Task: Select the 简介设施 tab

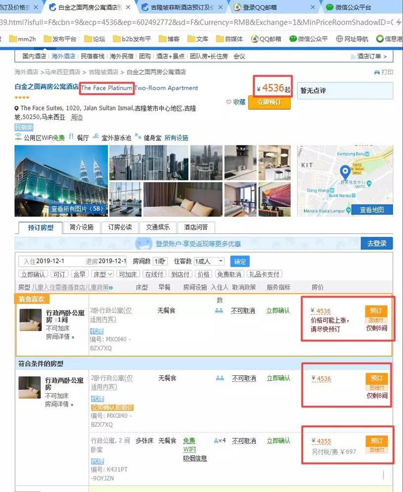Action: coord(82,227)
